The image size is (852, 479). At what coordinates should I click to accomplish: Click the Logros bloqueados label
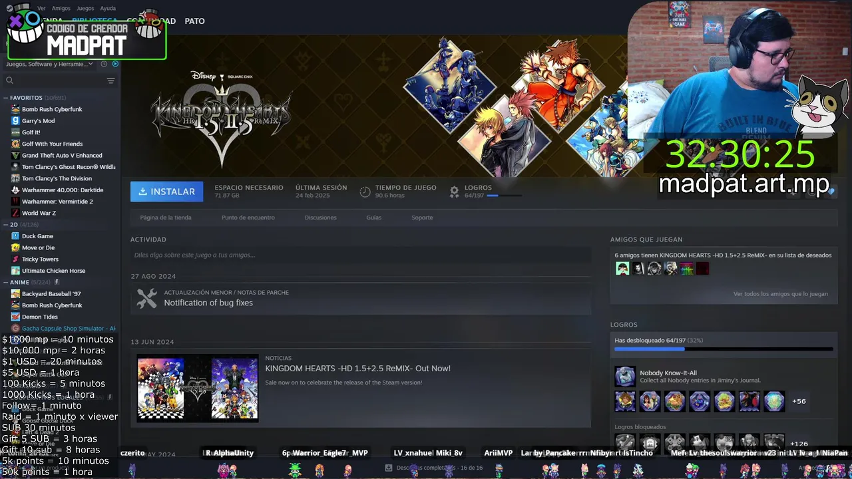pyautogui.click(x=640, y=426)
